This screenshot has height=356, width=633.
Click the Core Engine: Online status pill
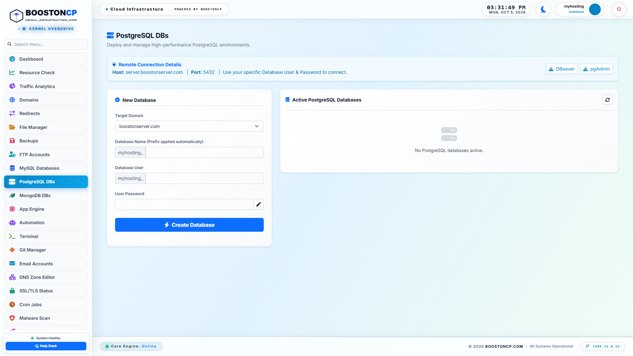(131, 346)
